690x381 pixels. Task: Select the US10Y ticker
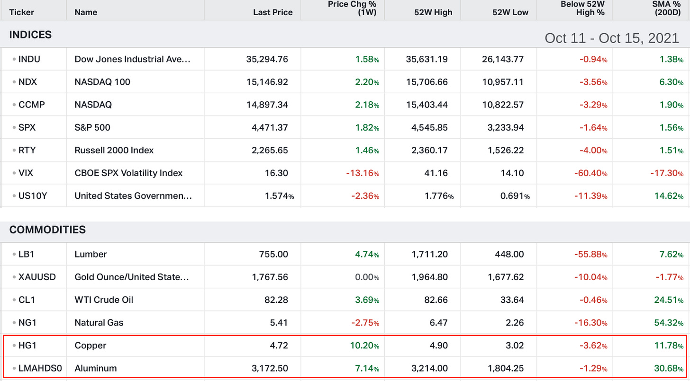(33, 195)
